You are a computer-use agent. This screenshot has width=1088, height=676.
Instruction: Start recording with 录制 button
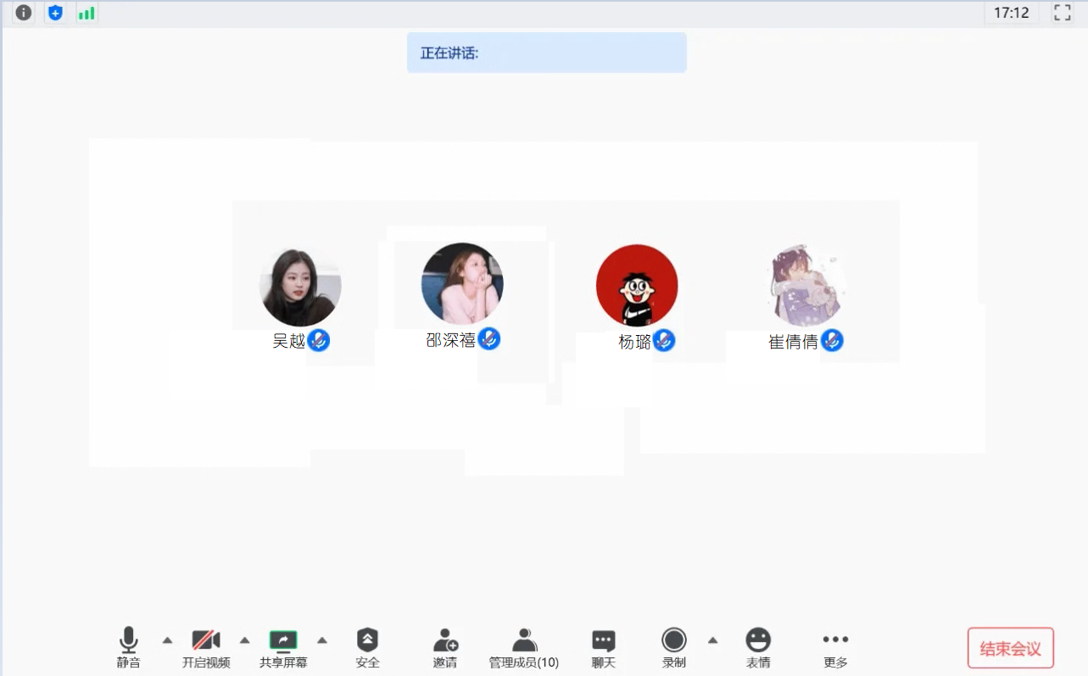674,648
